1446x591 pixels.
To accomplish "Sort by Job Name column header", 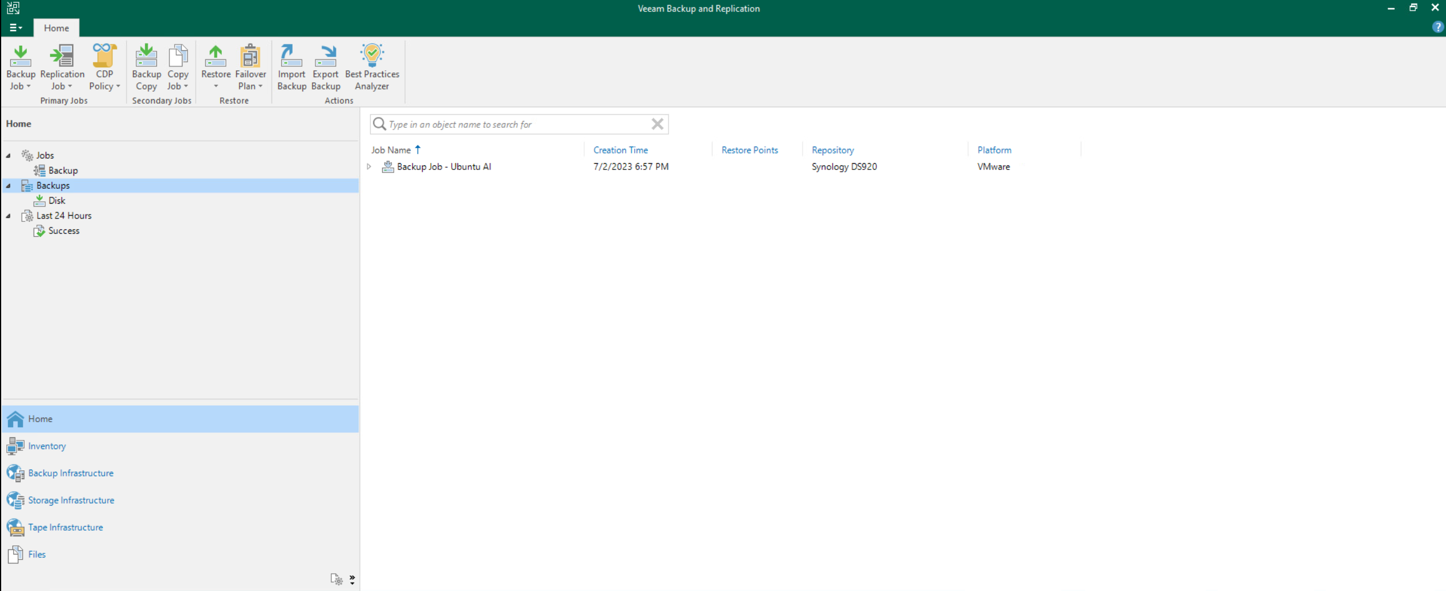I will [391, 150].
